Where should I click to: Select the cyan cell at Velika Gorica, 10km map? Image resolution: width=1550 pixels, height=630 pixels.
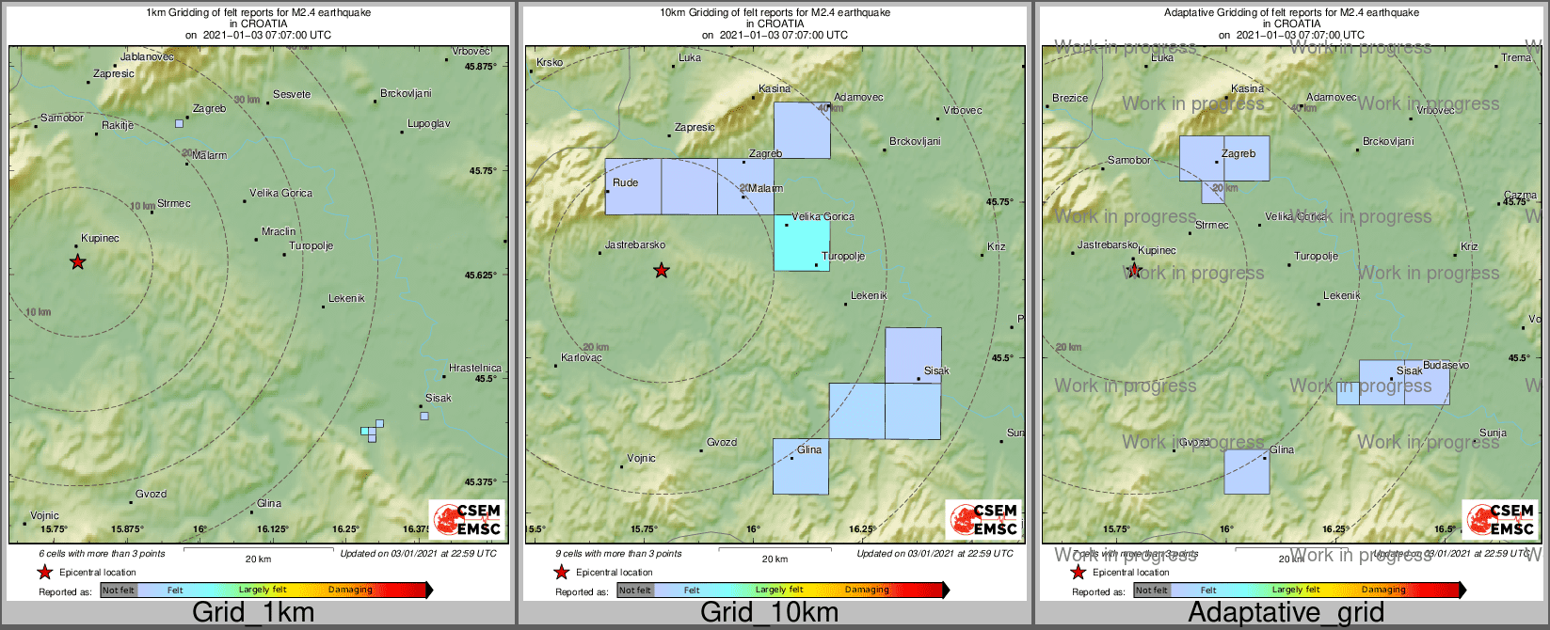(802, 243)
